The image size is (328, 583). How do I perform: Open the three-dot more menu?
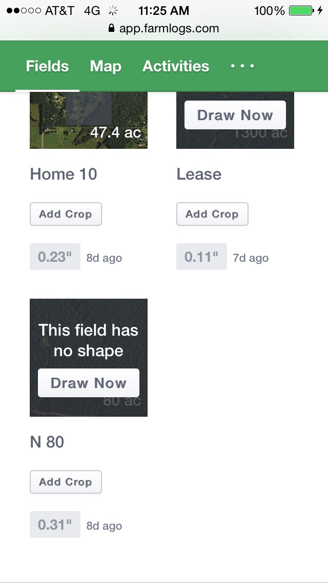[242, 66]
